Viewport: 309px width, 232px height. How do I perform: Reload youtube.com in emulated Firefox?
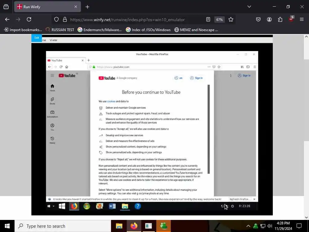coord(61,67)
